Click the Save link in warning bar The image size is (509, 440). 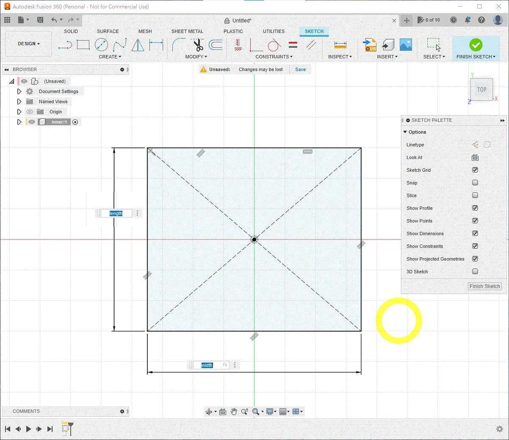pyautogui.click(x=300, y=69)
